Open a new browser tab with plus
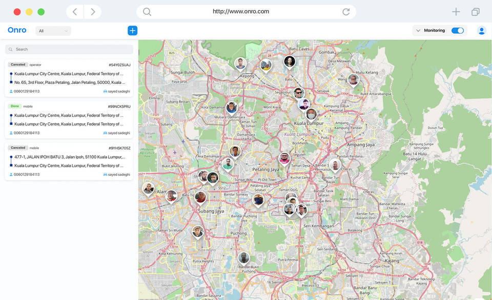The height and width of the screenshot is (300, 492). [456, 12]
